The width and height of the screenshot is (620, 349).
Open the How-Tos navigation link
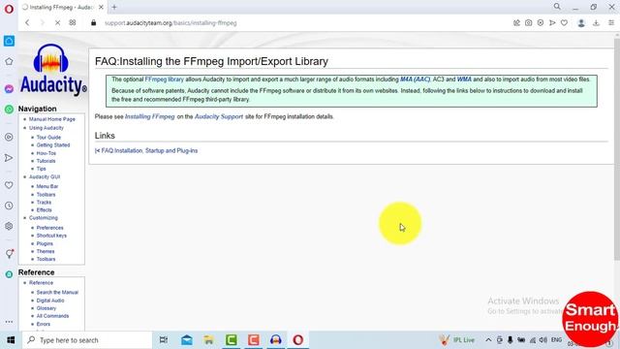[46, 153]
